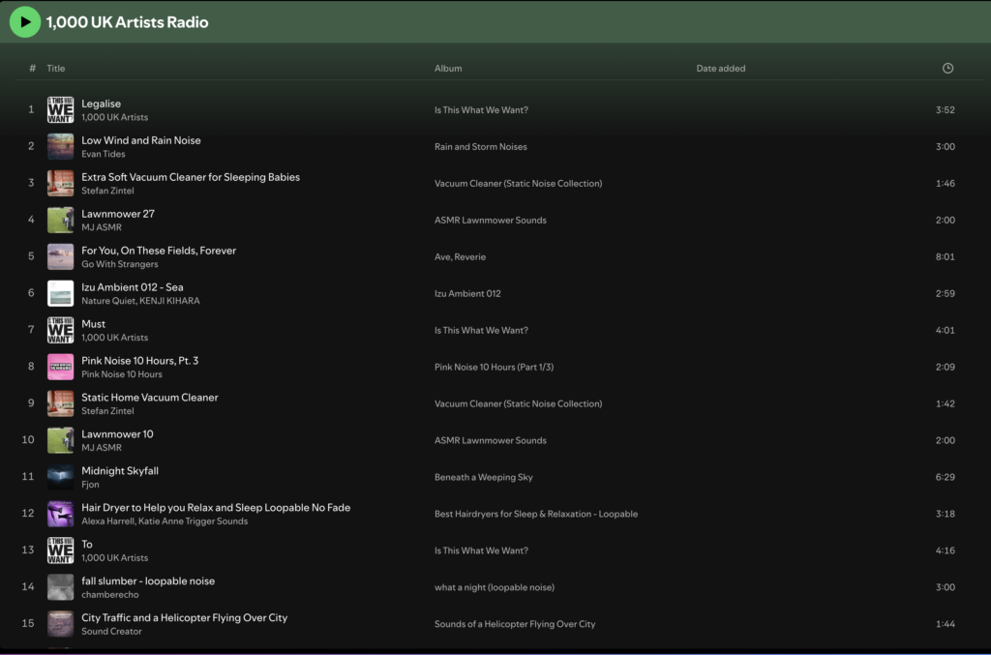Open Legalise track cover art
991x655 pixels.
[61, 110]
